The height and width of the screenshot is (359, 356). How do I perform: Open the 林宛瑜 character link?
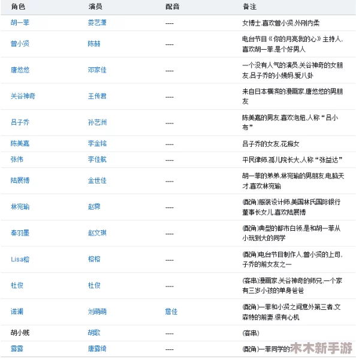coord(20,207)
